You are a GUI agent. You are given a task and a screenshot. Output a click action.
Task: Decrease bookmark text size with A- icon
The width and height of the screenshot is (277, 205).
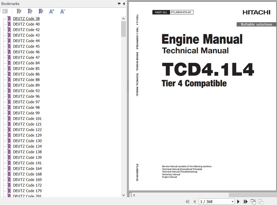63,12
